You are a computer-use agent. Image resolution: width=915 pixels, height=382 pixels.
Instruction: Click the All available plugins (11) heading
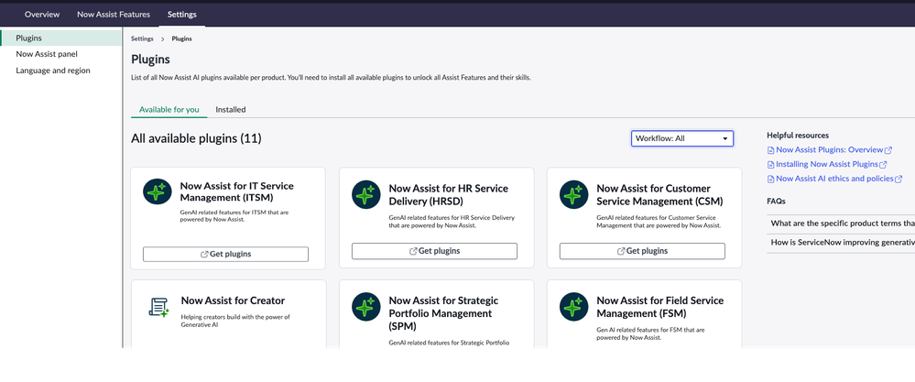click(196, 138)
